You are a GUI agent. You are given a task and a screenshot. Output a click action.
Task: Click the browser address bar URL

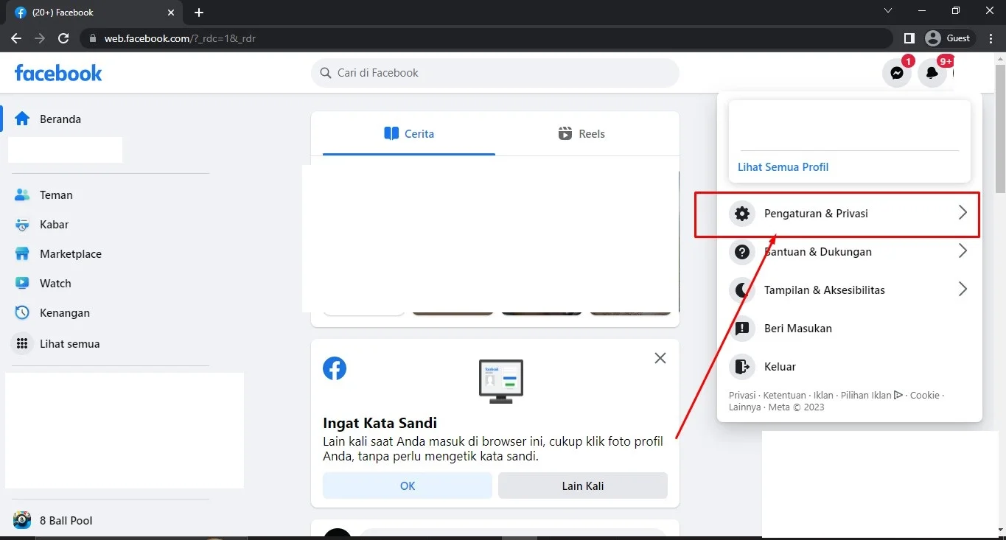[x=180, y=38]
